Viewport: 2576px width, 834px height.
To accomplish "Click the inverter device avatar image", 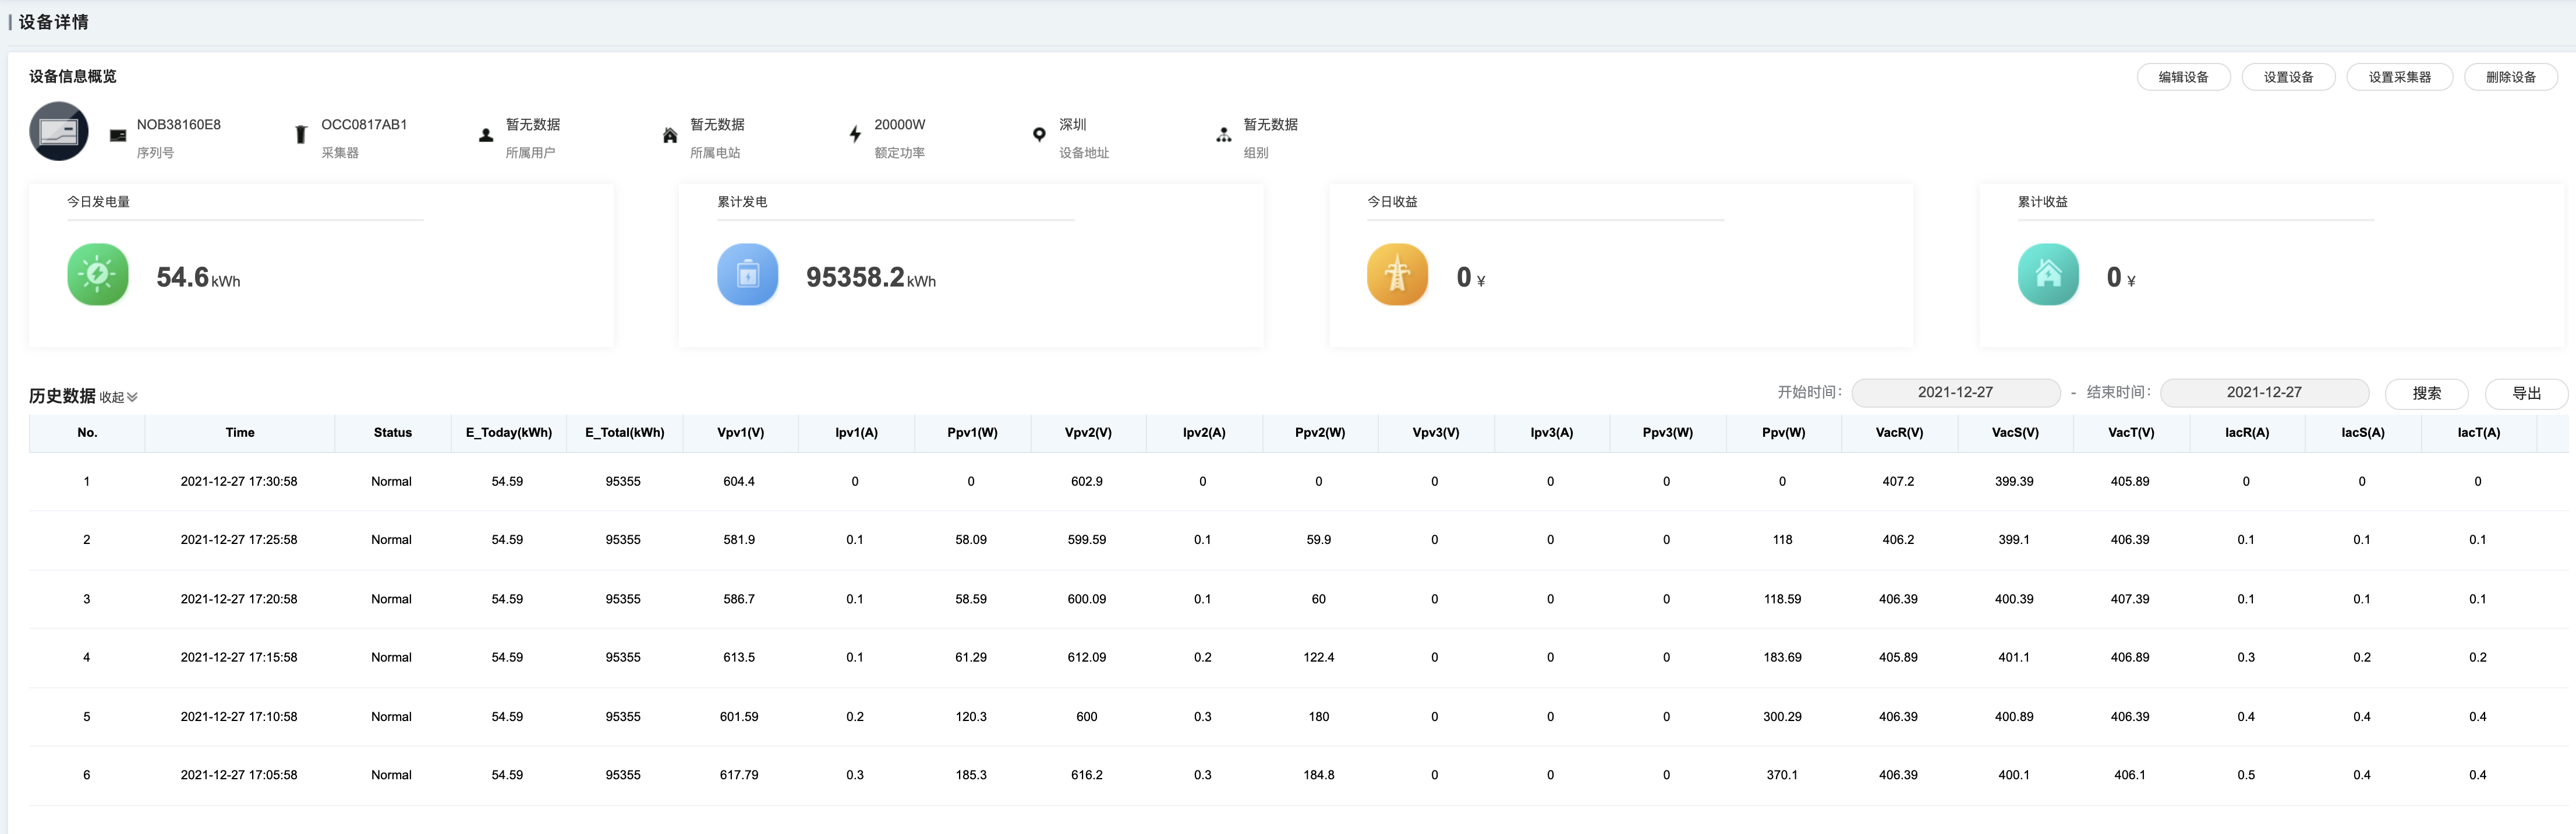I will pyautogui.click(x=59, y=131).
